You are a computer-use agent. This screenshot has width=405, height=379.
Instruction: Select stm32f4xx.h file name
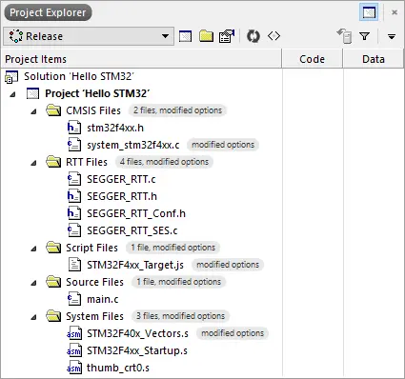click(115, 128)
